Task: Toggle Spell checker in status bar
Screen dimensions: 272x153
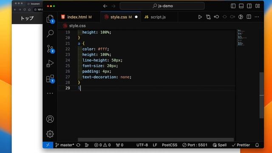Action: tap(220, 145)
